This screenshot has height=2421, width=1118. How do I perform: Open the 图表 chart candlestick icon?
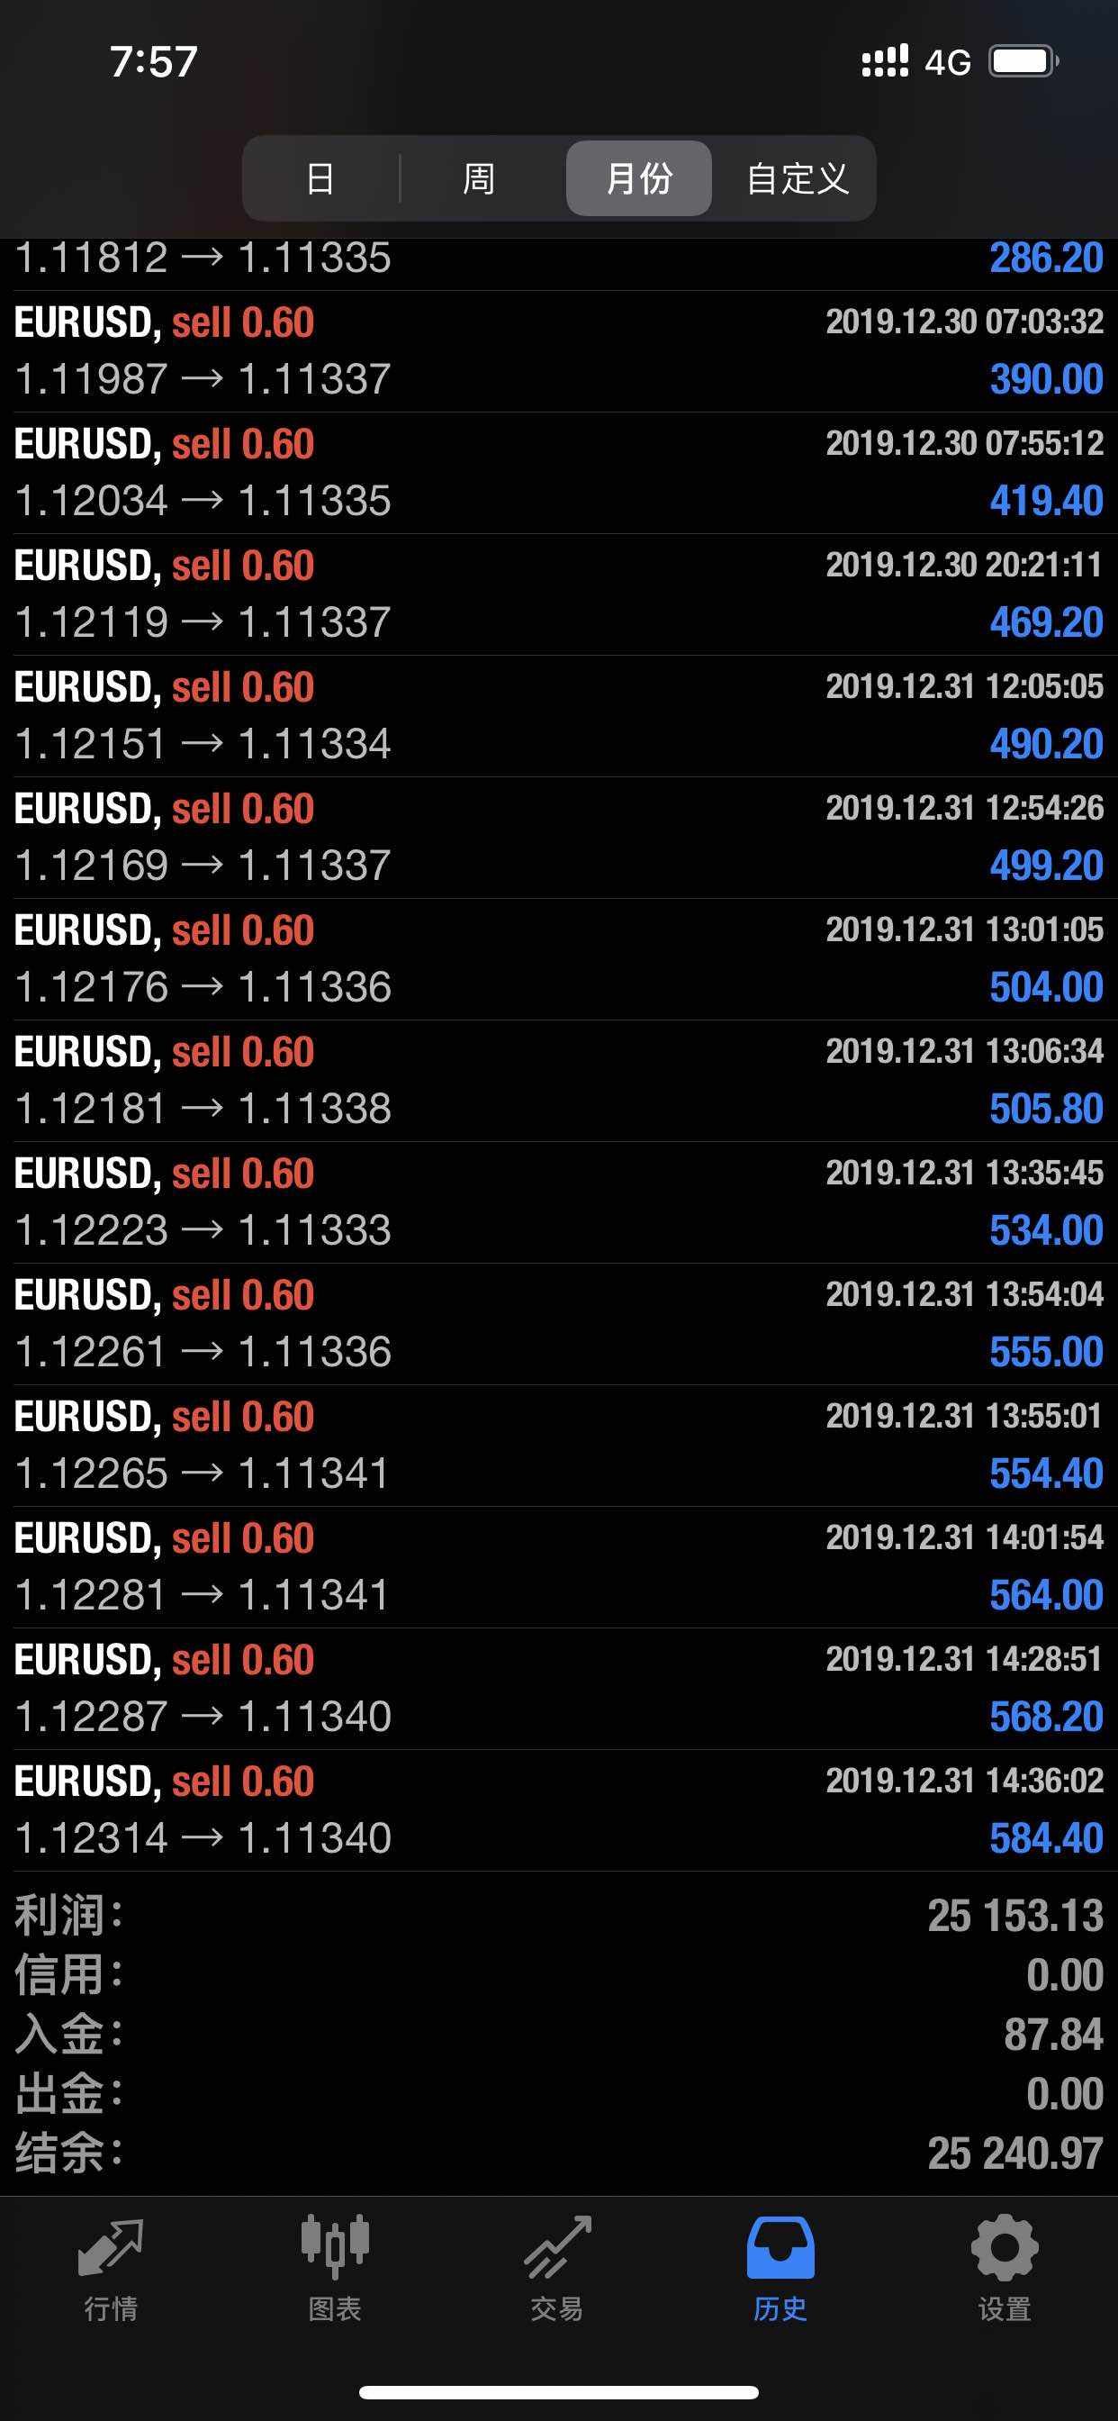coord(335,2248)
